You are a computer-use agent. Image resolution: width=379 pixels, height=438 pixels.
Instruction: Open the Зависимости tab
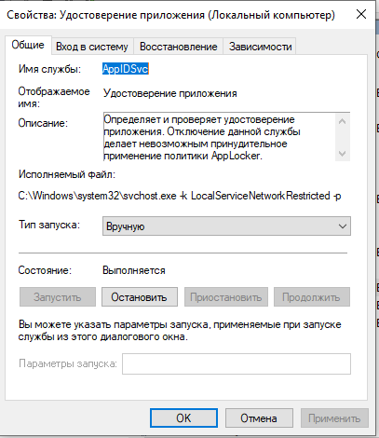coord(260,47)
